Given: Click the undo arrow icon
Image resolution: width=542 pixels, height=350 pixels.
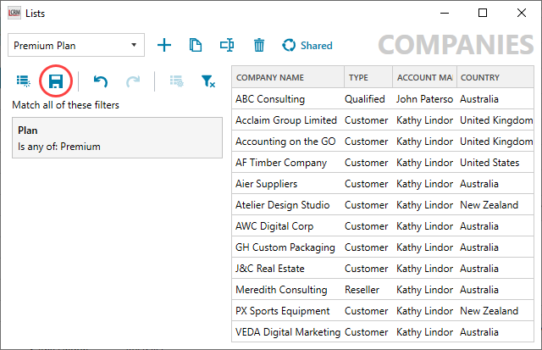Looking at the screenshot, I should (100, 81).
